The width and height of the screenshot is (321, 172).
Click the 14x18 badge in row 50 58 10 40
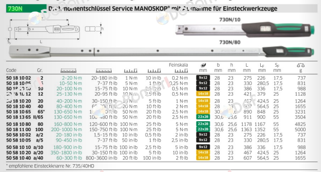(x=203, y=158)
